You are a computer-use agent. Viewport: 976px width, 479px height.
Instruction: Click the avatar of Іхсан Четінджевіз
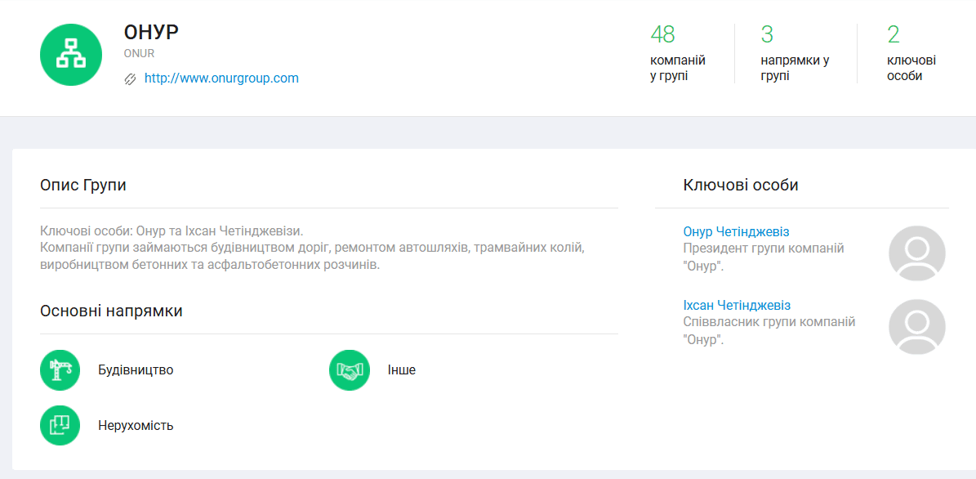coord(916,327)
